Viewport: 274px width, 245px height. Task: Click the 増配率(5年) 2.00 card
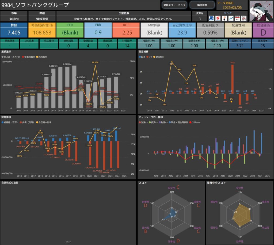[194, 44]
